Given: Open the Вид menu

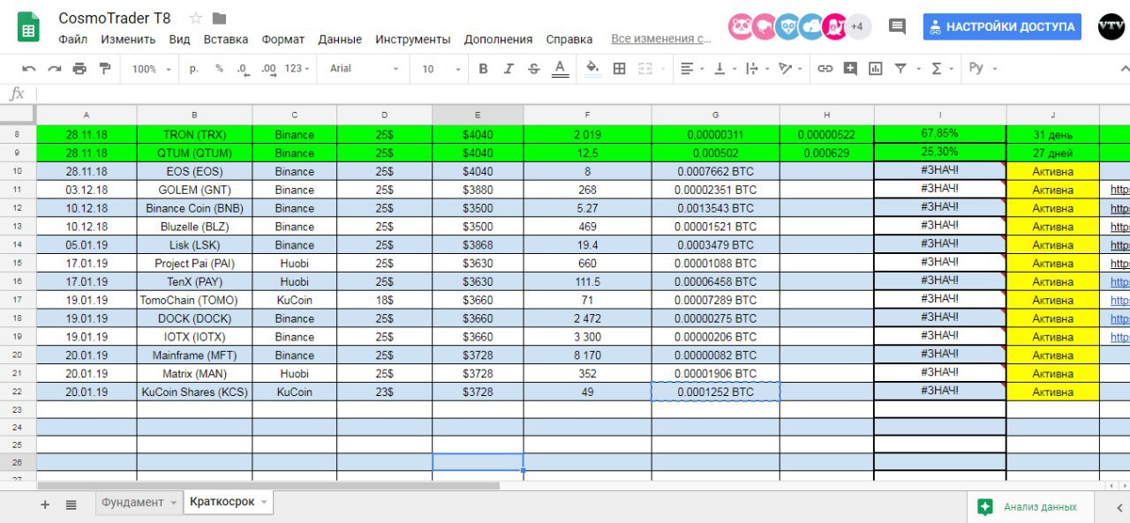Looking at the screenshot, I should tap(179, 40).
